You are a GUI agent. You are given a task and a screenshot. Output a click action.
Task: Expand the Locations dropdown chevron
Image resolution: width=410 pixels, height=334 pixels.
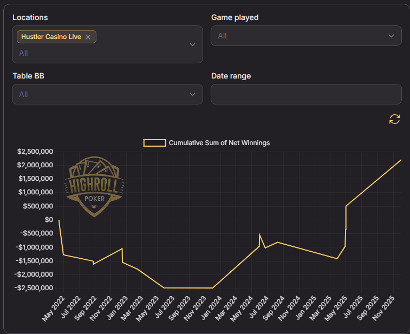click(192, 44)
